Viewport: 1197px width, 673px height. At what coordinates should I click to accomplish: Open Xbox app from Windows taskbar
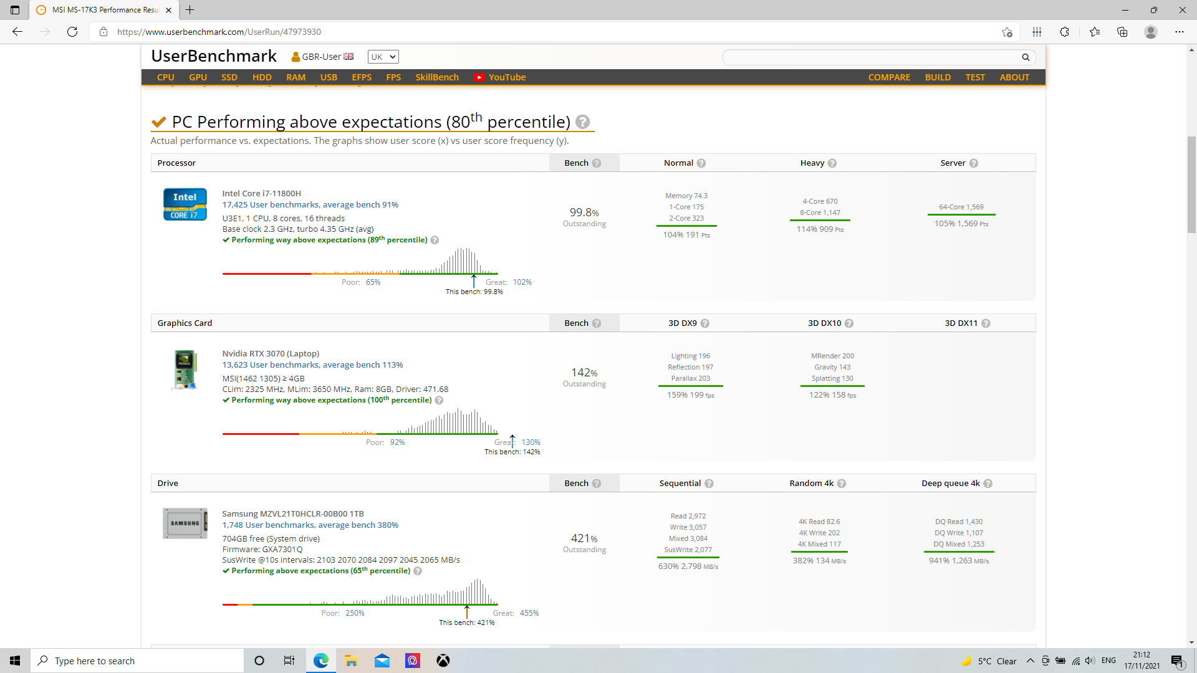(443, 661)
